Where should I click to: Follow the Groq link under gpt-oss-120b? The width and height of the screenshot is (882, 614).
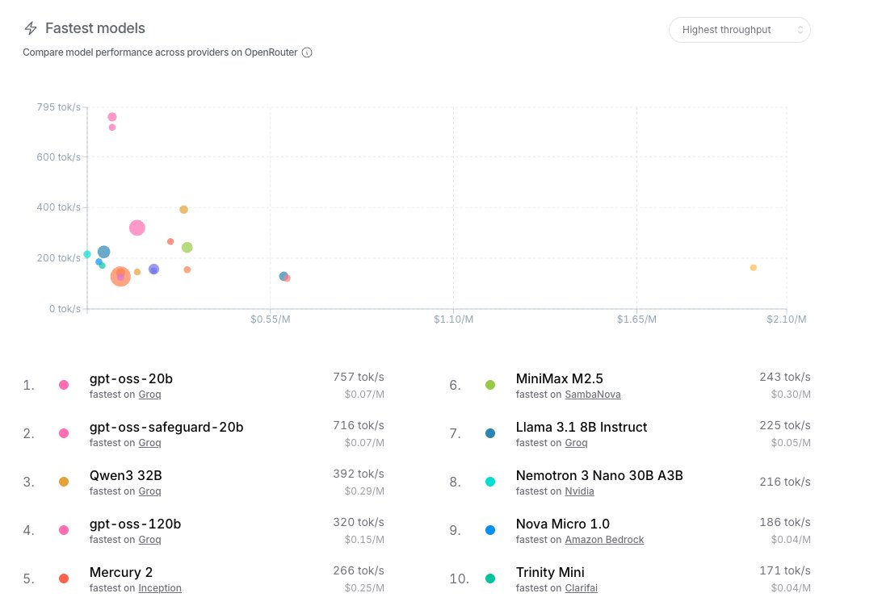click(x=149, y=539)
